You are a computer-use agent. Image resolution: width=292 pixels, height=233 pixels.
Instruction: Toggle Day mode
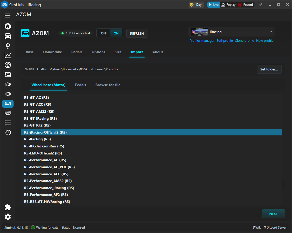click(196, 5)
